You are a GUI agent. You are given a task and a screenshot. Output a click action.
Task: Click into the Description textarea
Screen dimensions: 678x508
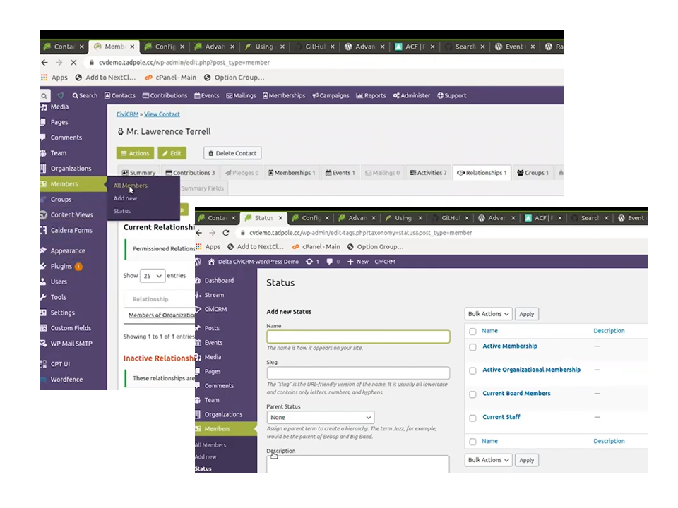coord(358,465)
